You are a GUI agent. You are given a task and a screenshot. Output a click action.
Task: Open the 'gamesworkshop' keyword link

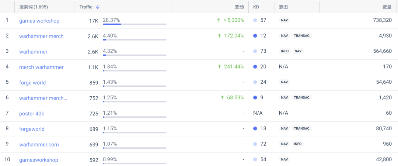tap(39, 160)
